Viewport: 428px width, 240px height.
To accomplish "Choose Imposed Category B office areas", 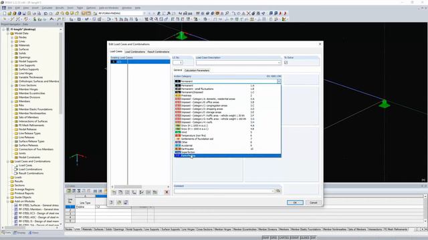I will click(x=227, y=102).
